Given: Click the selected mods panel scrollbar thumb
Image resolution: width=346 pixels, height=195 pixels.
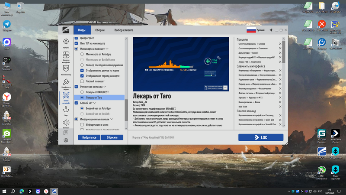Looking at the screenshot, I should 284,52.
